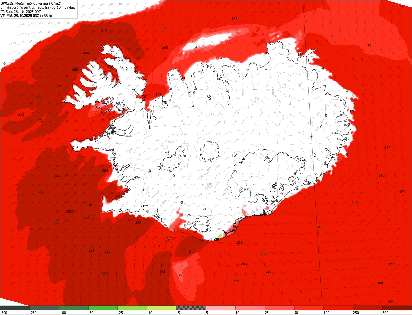Click the map value 309
412x315 pixels.
pyautogui.click(x=86, y=53)
